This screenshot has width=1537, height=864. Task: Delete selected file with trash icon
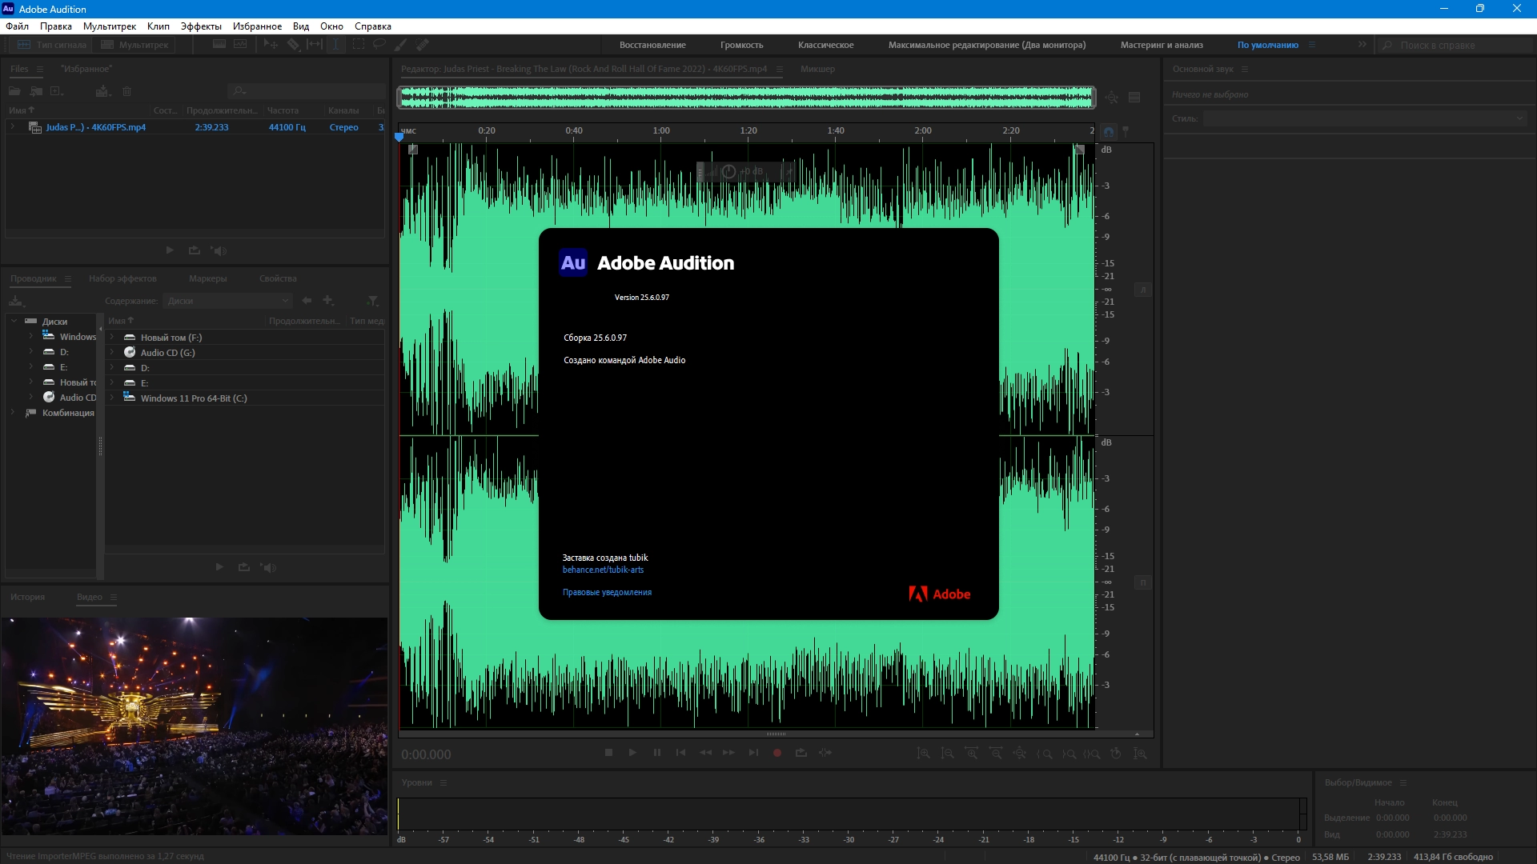pos(126,91)
